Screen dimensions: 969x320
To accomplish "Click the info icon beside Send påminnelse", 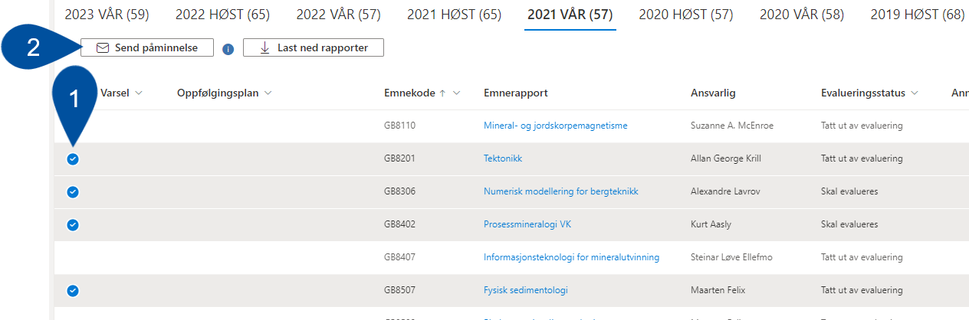I will [228, 49].
